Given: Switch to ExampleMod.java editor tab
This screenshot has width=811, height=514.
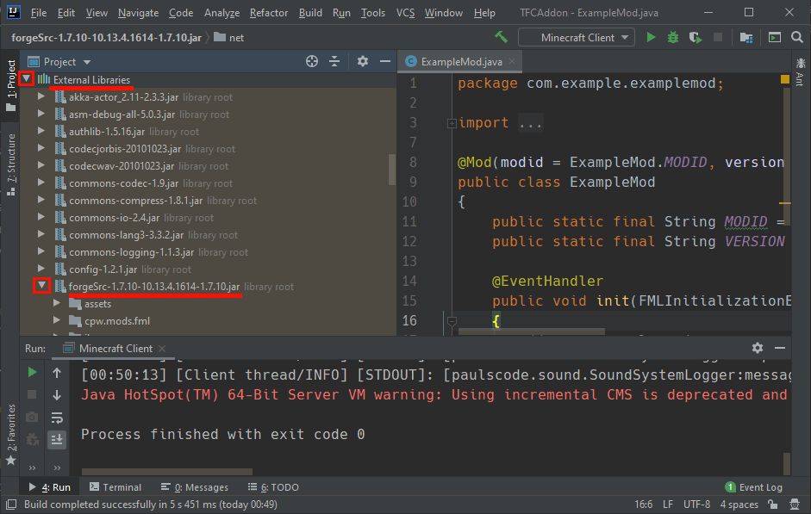Looking at the screenshot, I should coord(461,61).
